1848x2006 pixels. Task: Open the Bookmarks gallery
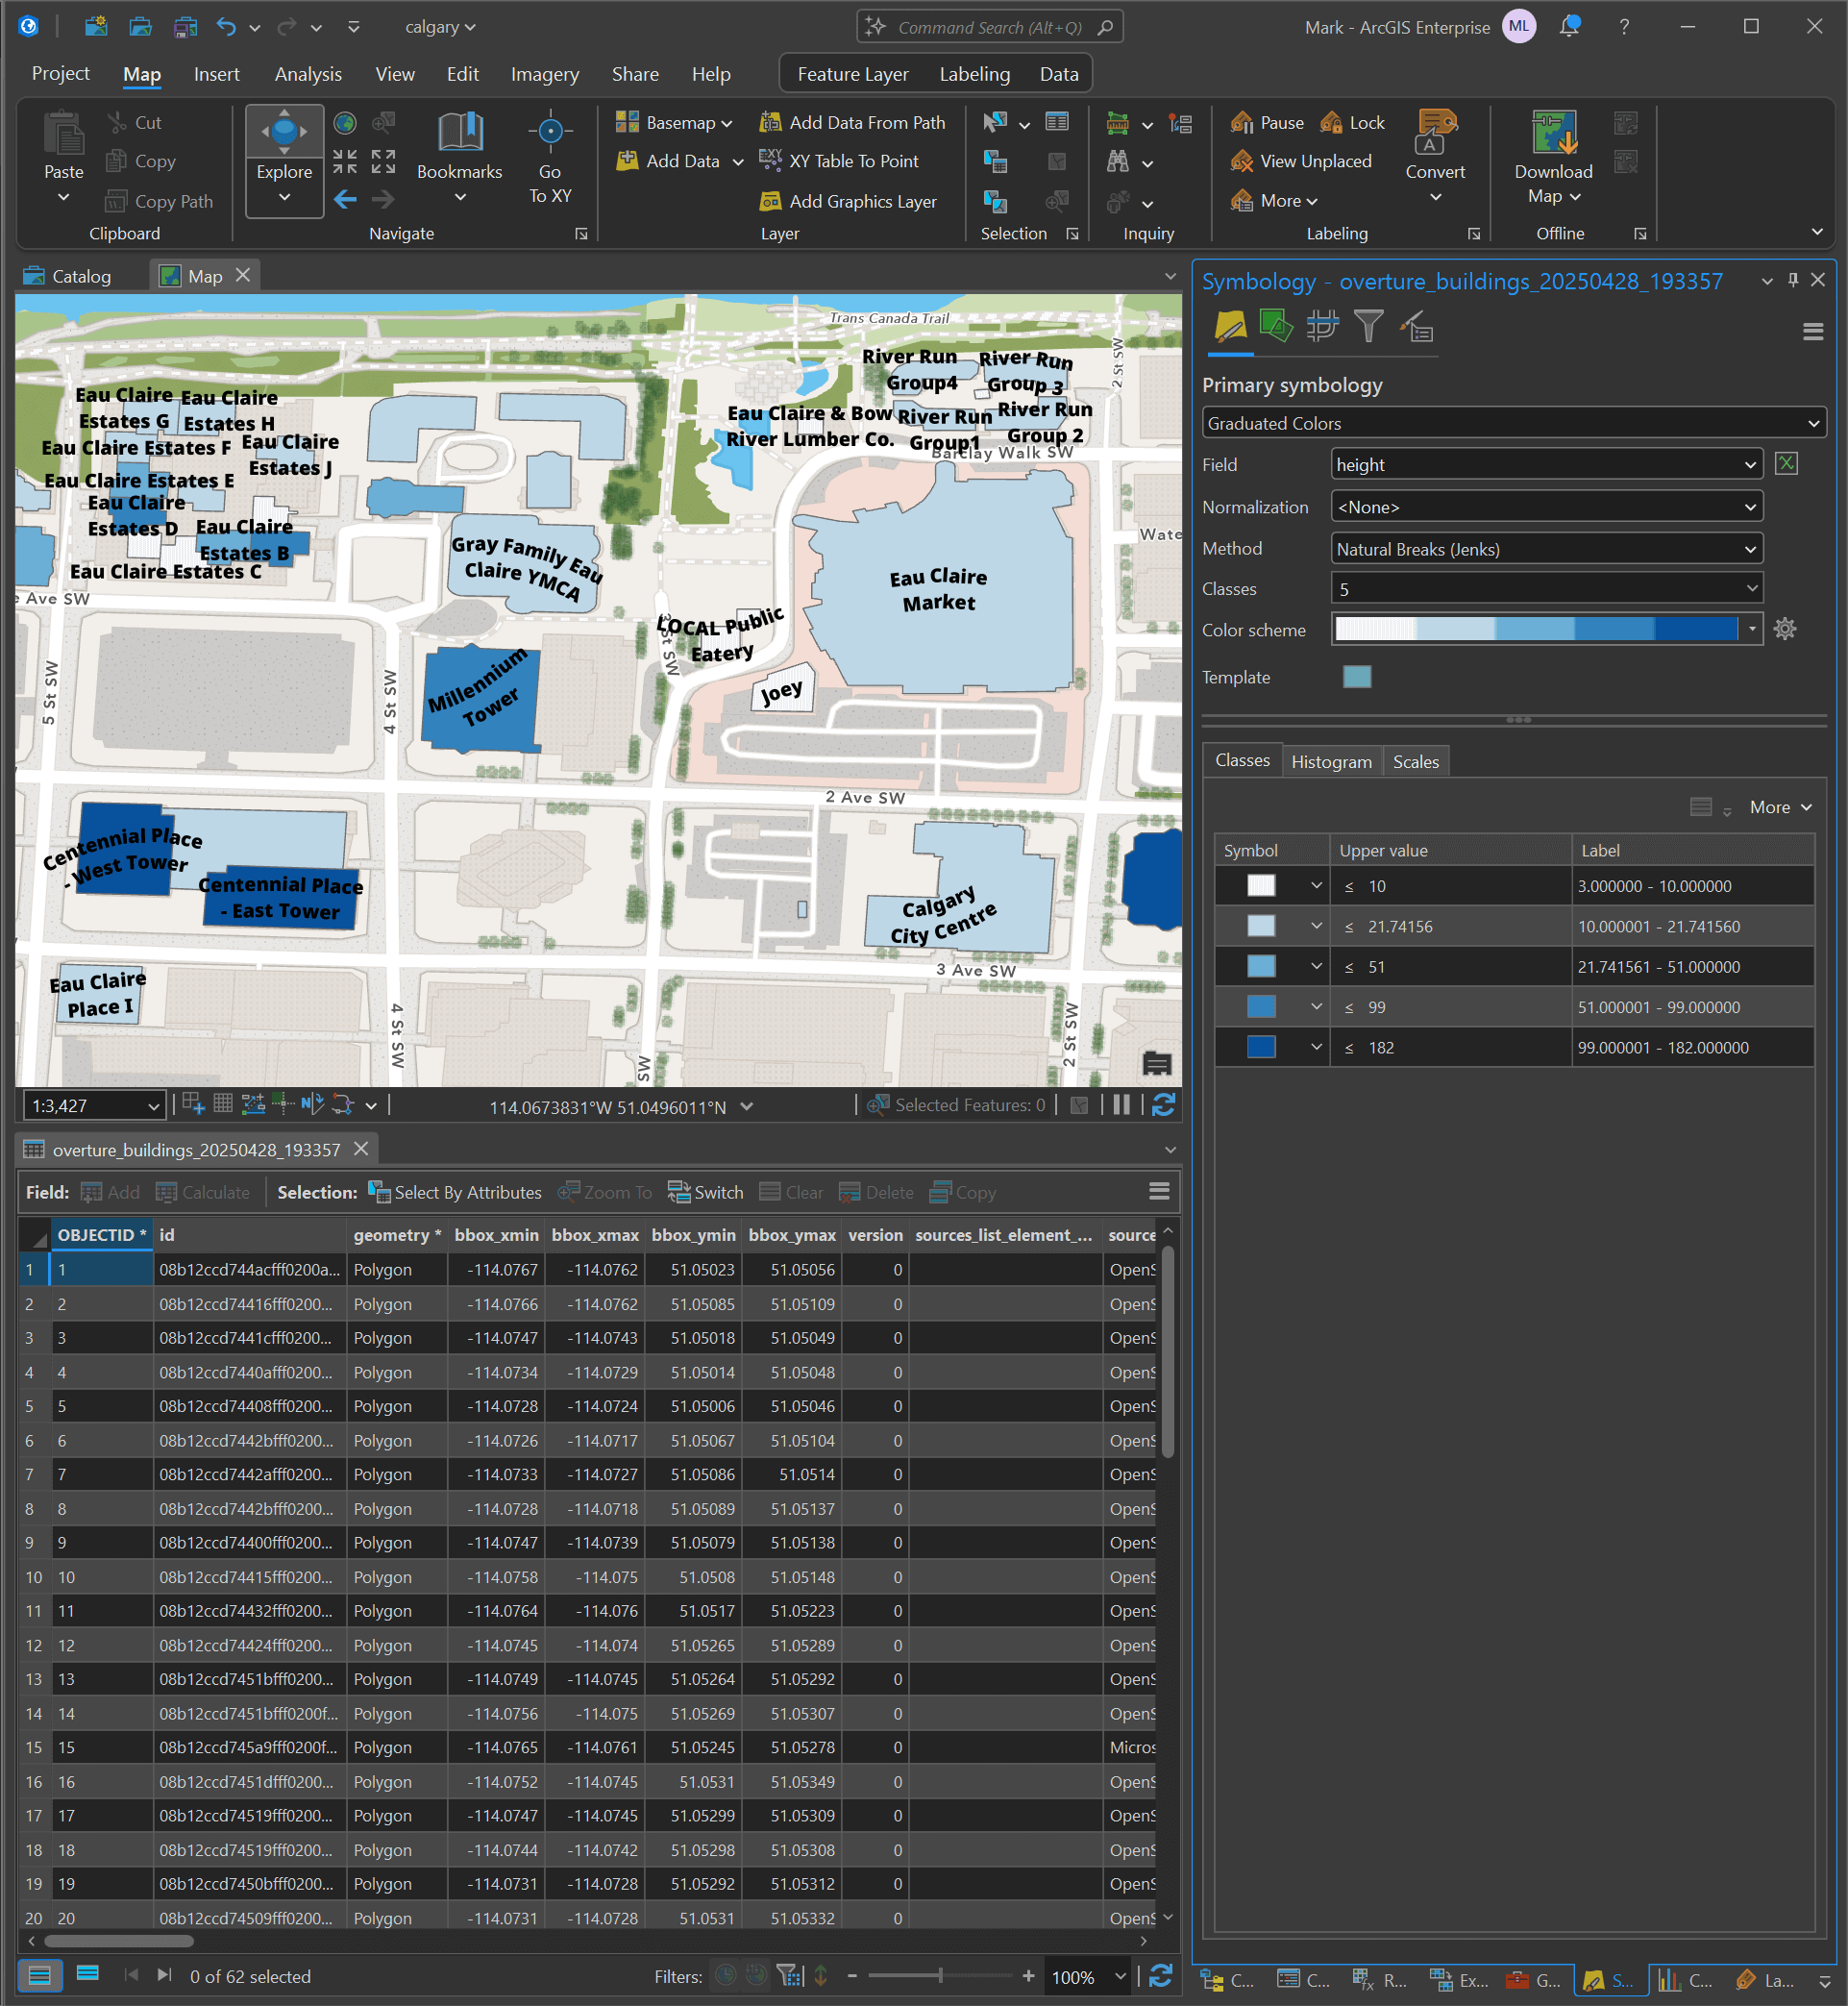pyautogui.click(x=459, y=157)
